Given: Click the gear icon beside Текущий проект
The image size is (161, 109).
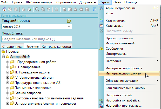Looking at the screenshot, I should click(x=69, y=21).
